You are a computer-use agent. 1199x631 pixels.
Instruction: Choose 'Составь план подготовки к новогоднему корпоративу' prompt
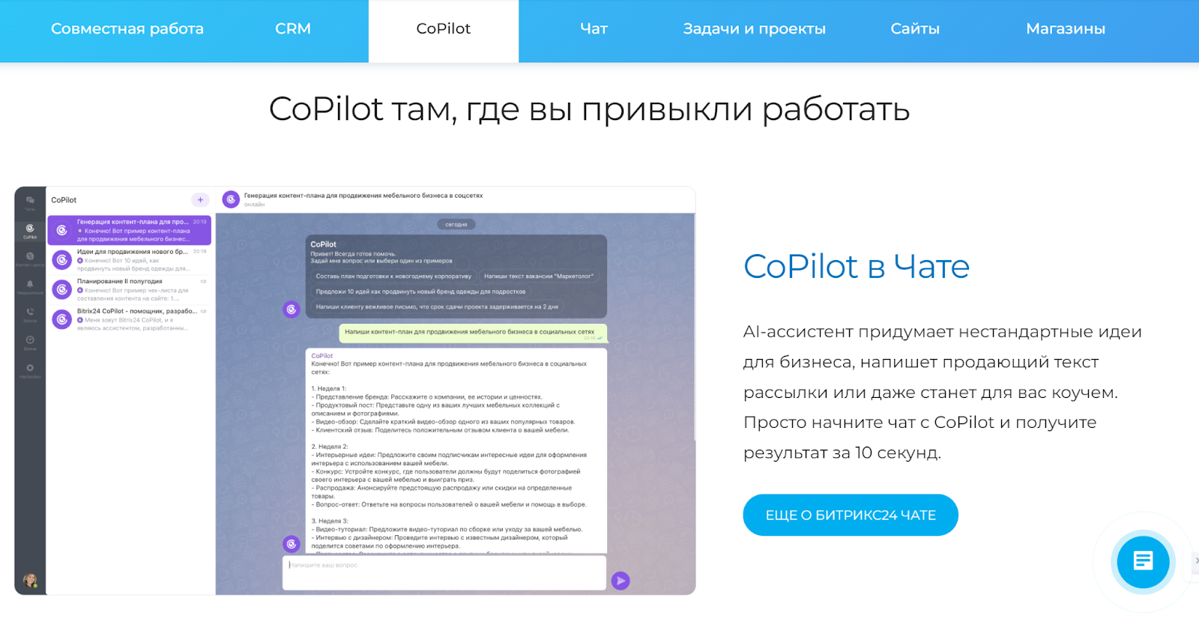pyautogui.click(x=393, y=277)
